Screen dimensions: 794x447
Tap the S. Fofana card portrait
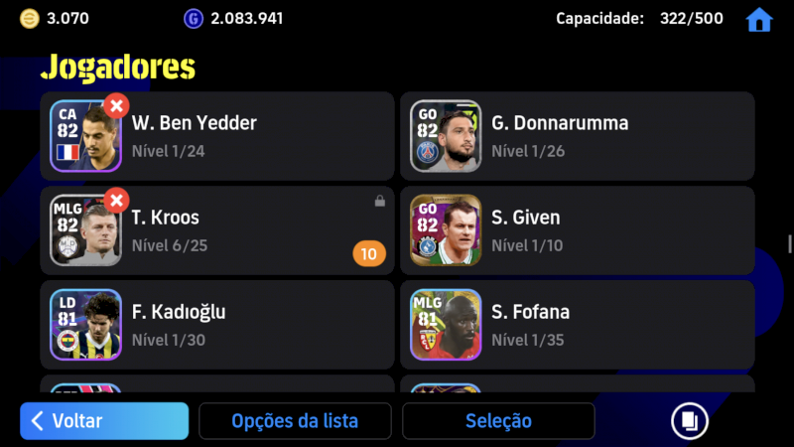pos(446,325)
